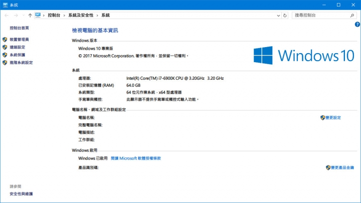
Task: Click the '手寫筆與觸控:' label
Action: coord(90,99)
